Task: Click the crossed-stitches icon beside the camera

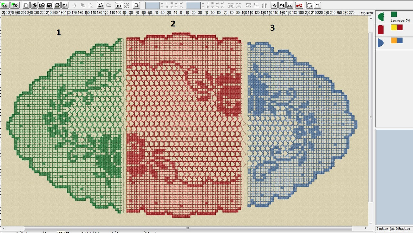Action: click(15, 5)
